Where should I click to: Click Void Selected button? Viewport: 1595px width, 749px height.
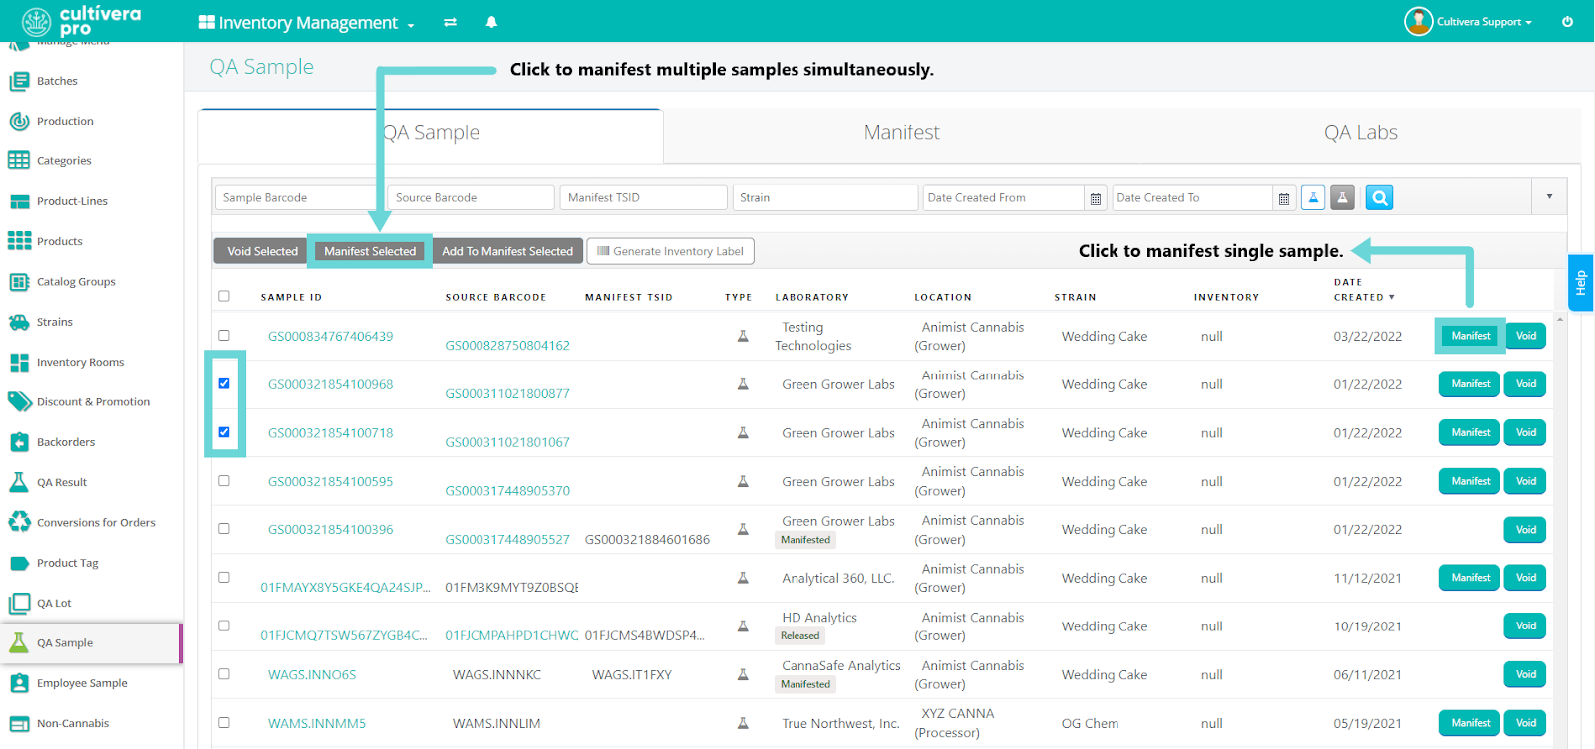[262, 251]
